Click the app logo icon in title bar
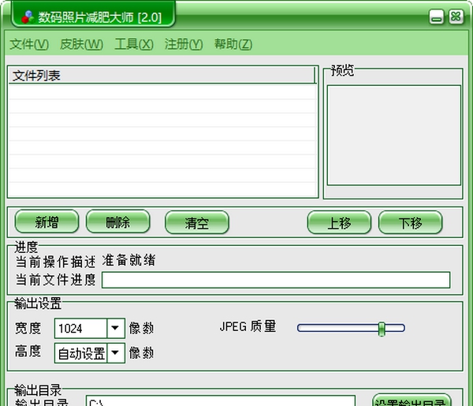The width and height of the screenshot is (473, 406). click(x=28, y=17)
